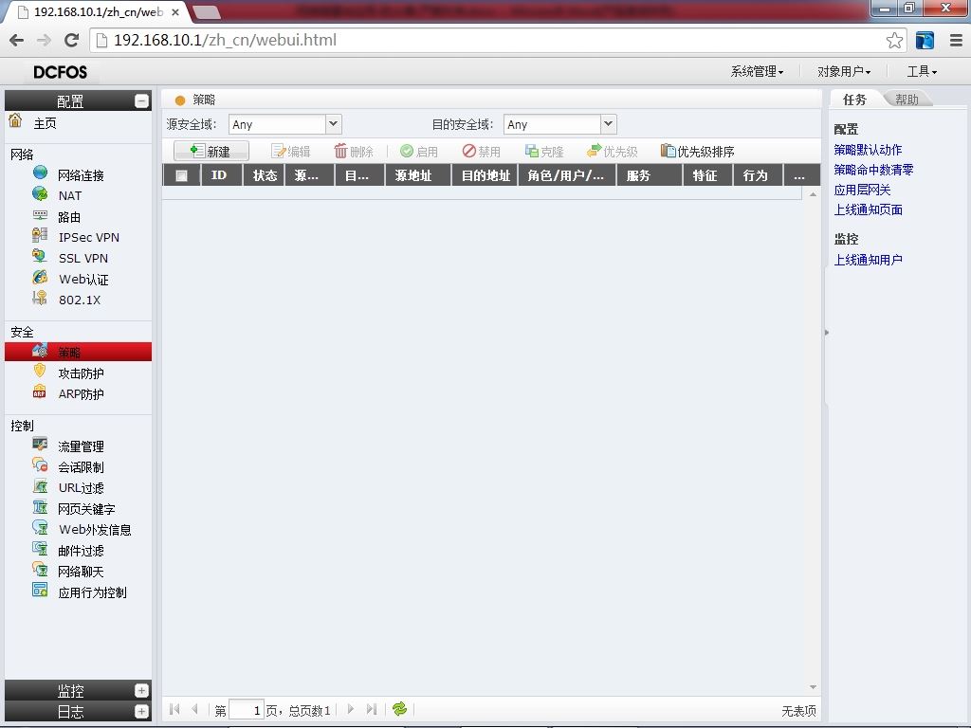
Task: Select the 流量管理 icon
Action: pos(40,445)
